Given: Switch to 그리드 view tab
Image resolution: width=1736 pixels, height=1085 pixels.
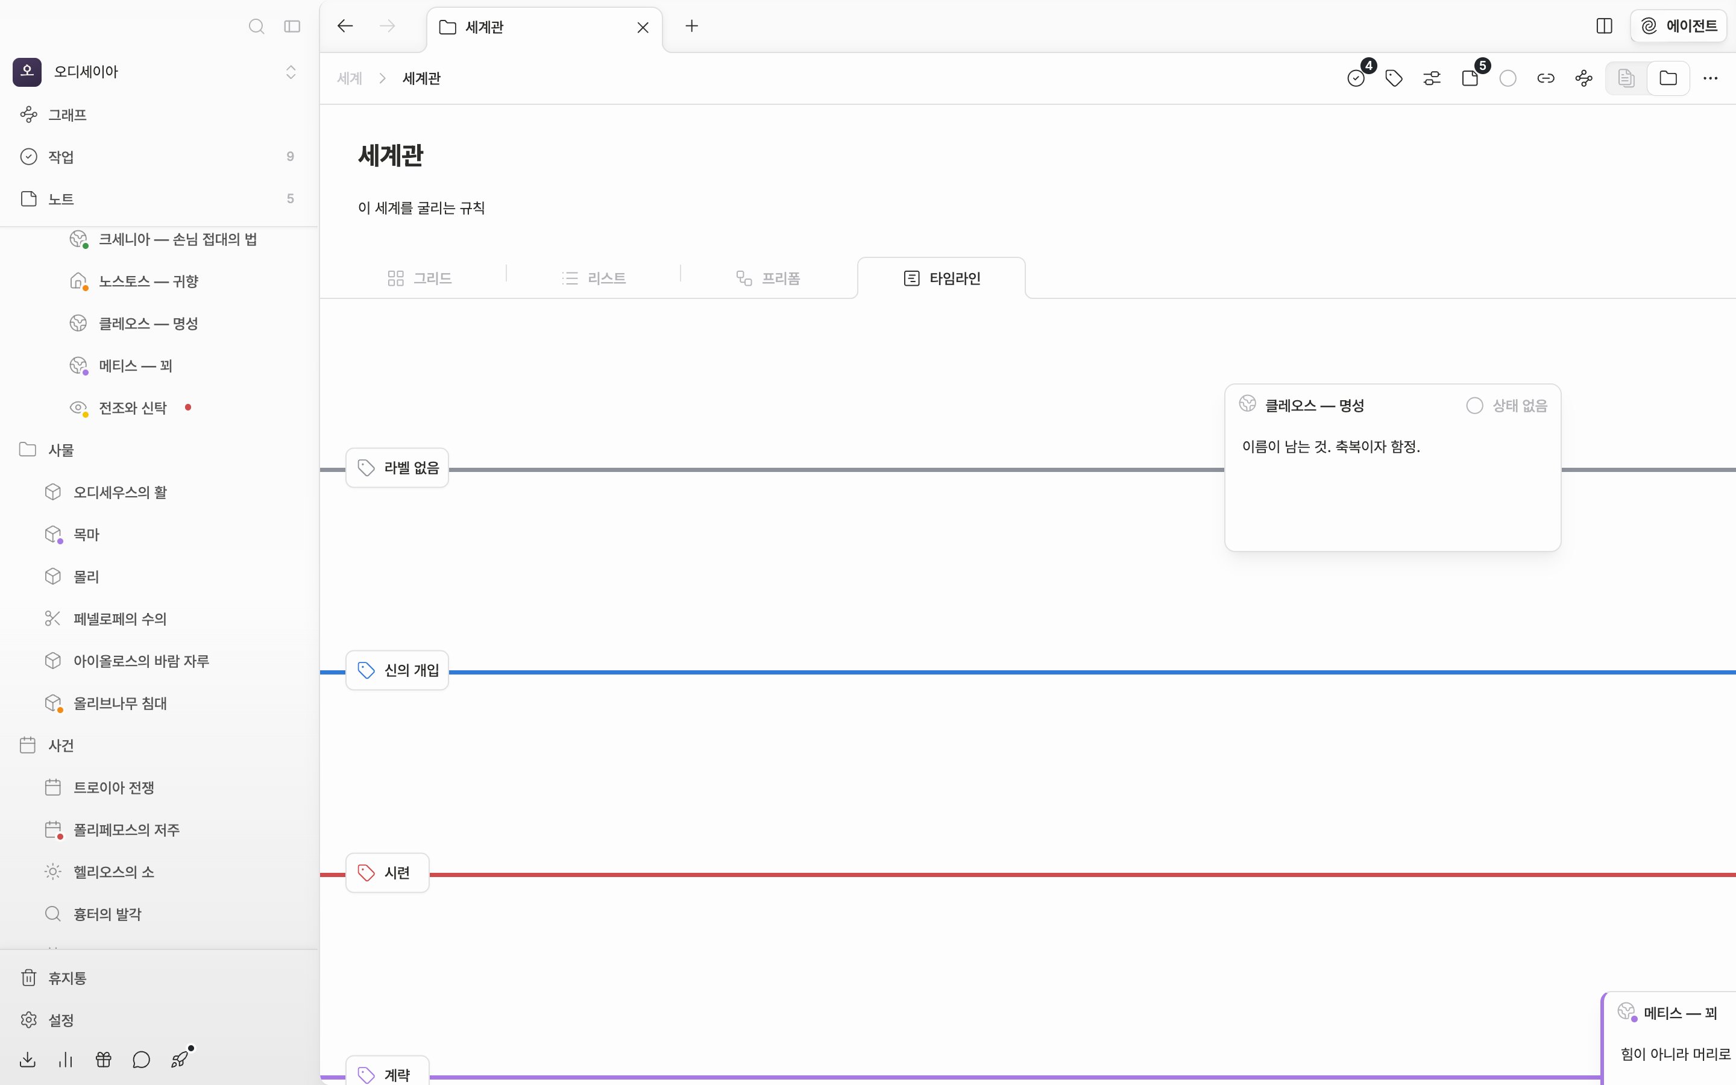Looking at the screenshot, I should click(420, 278).
